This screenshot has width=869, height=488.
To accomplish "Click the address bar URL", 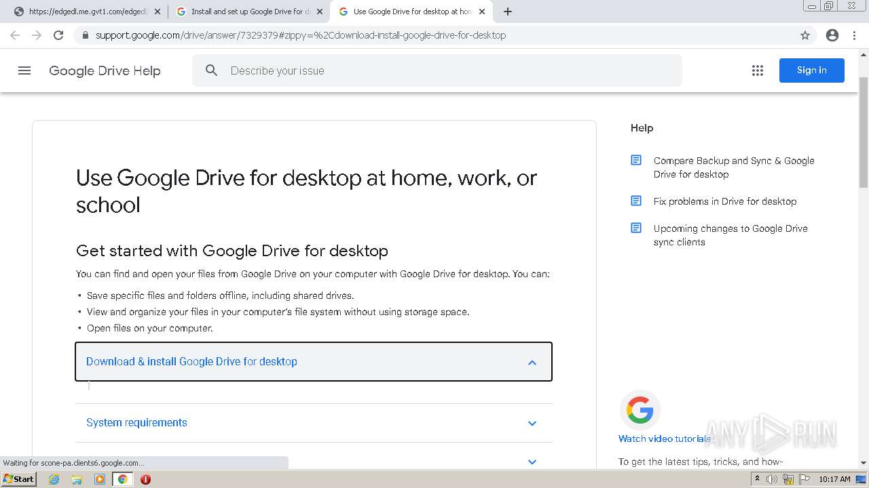I will pos(301,35).
